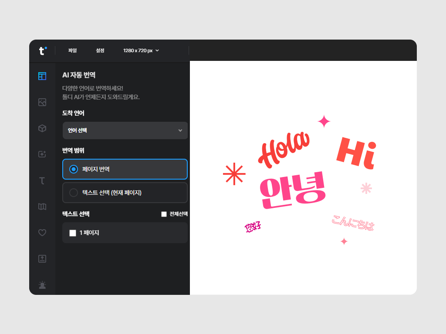Select the red asterisk shape on canvas
The width and height of the screenshot is (446, 334).
tap(234, 174)
